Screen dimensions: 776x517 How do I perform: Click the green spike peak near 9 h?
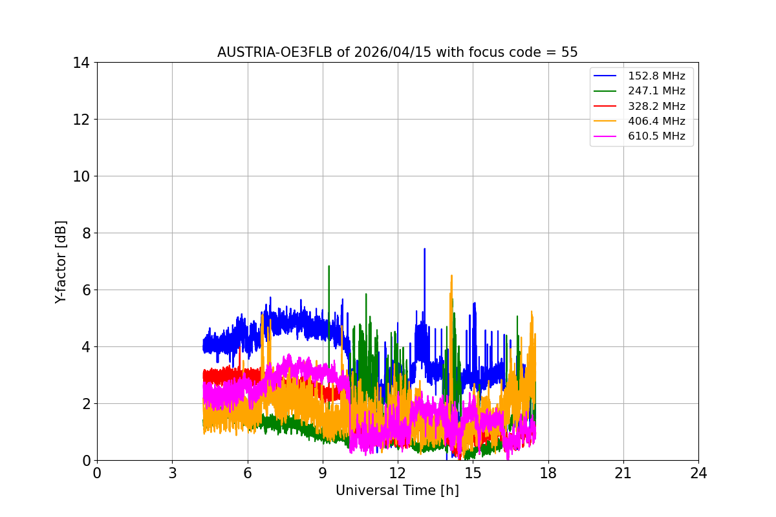coord(329,266)
